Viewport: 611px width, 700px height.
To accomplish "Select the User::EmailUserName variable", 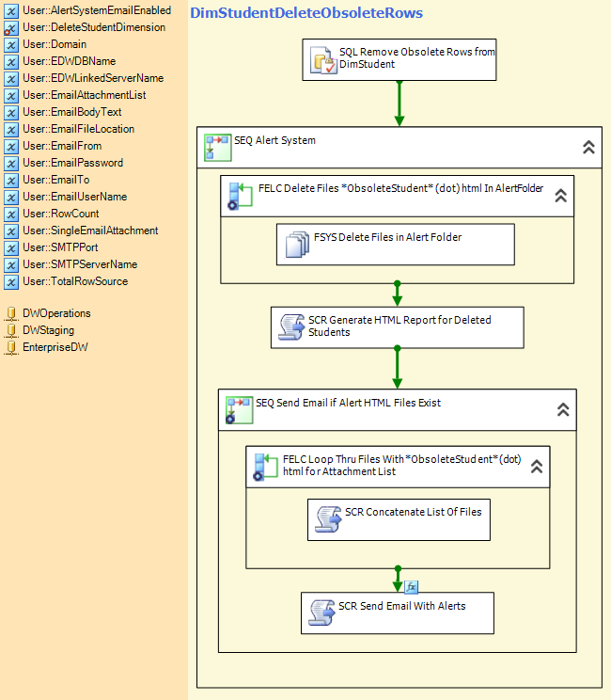I will tap(75, 197).
